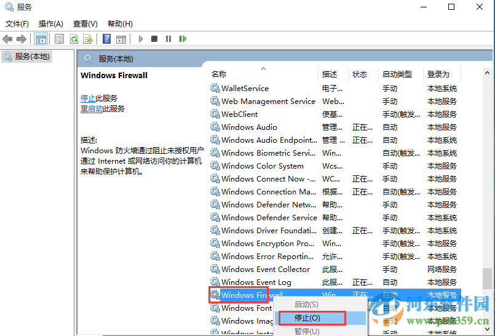
Task: Click the Forward arrow toolbar icon
Action: 22,39
